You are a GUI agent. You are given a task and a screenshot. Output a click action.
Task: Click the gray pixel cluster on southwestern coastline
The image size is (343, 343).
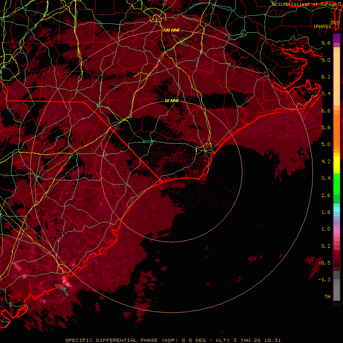coord(63,289)
